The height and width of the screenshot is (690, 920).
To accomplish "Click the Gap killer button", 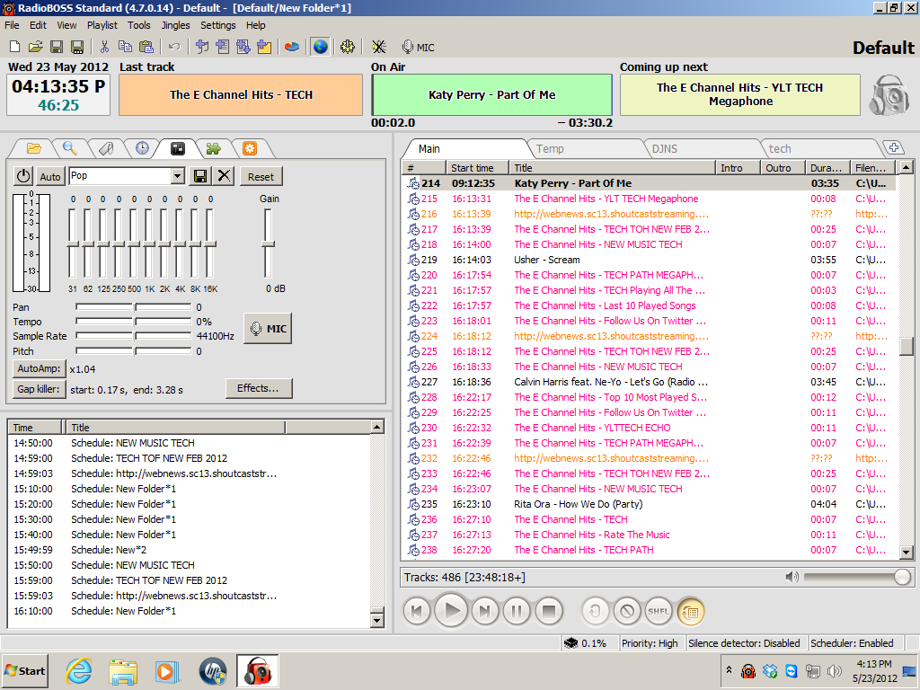I will (x=39, y=389).
